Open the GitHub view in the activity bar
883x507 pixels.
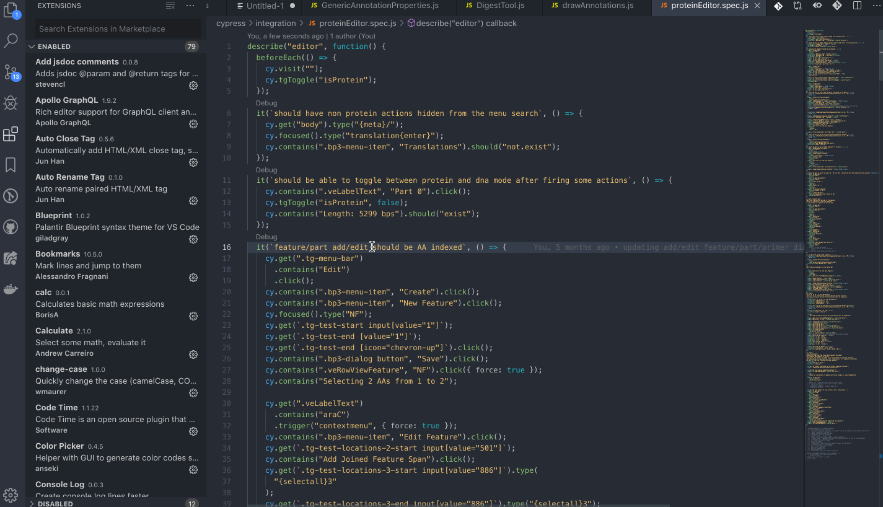[11, 227]
